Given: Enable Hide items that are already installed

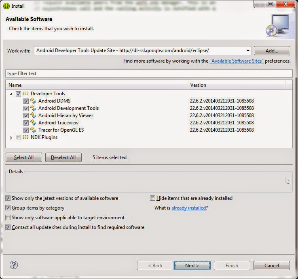Looking at the screenshot, I should (x=152, y=198).
